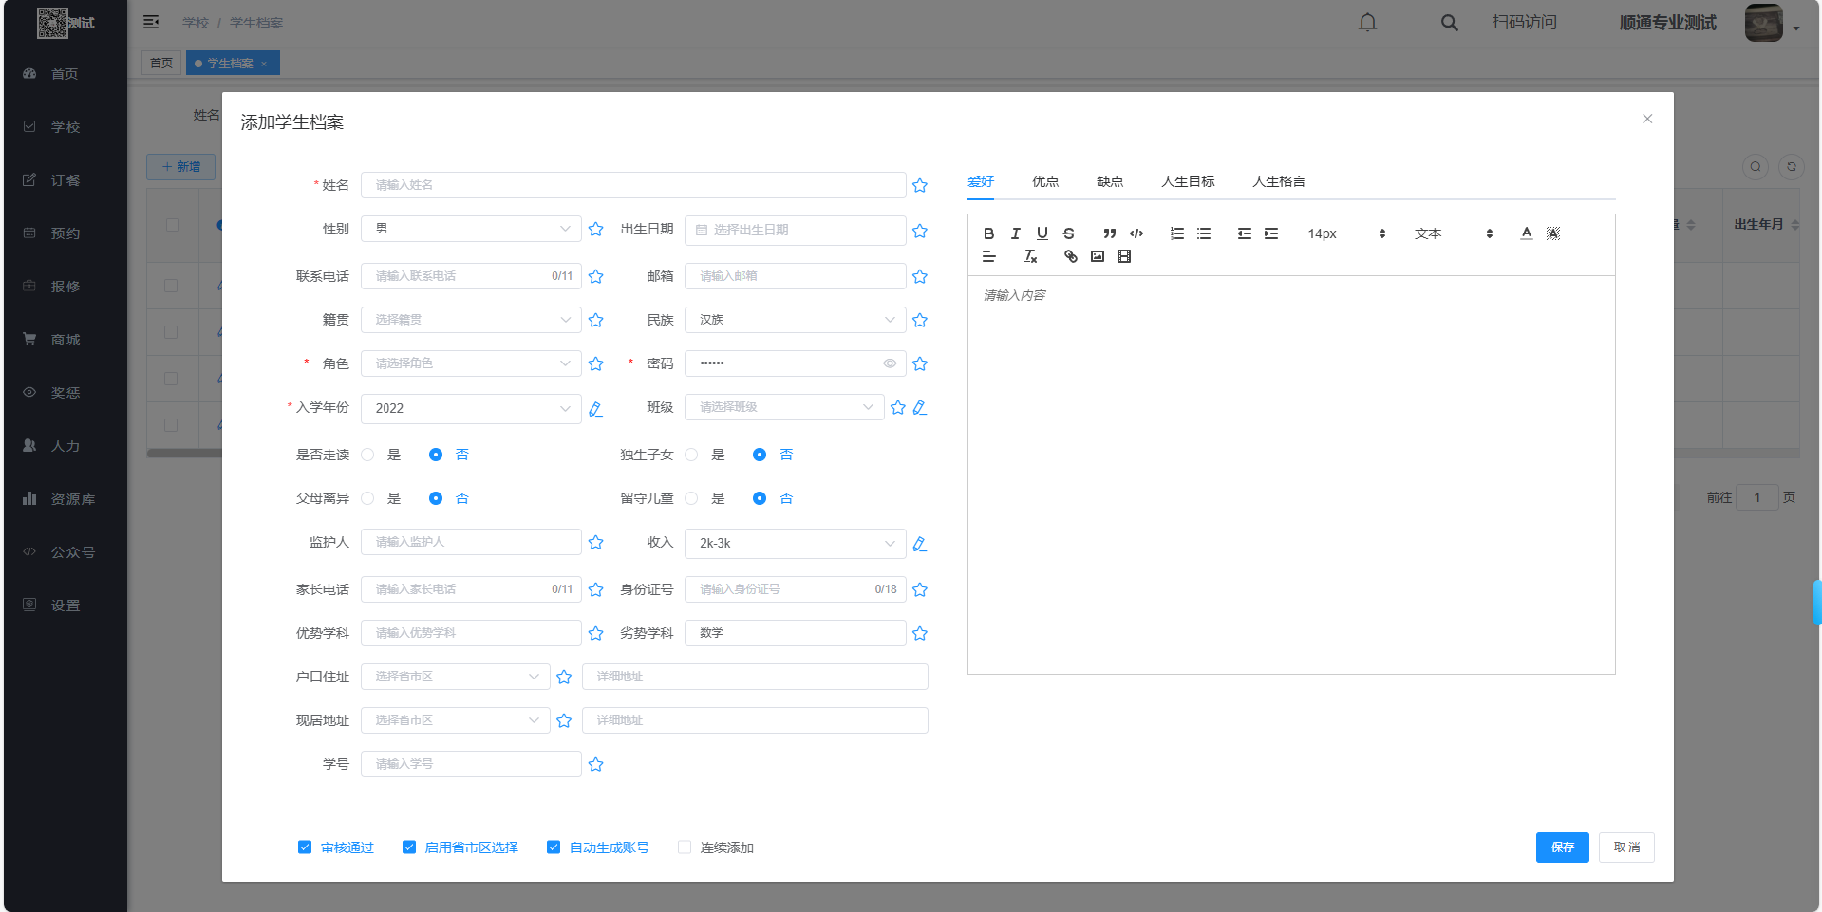Open notifications bell in header

1367,22
